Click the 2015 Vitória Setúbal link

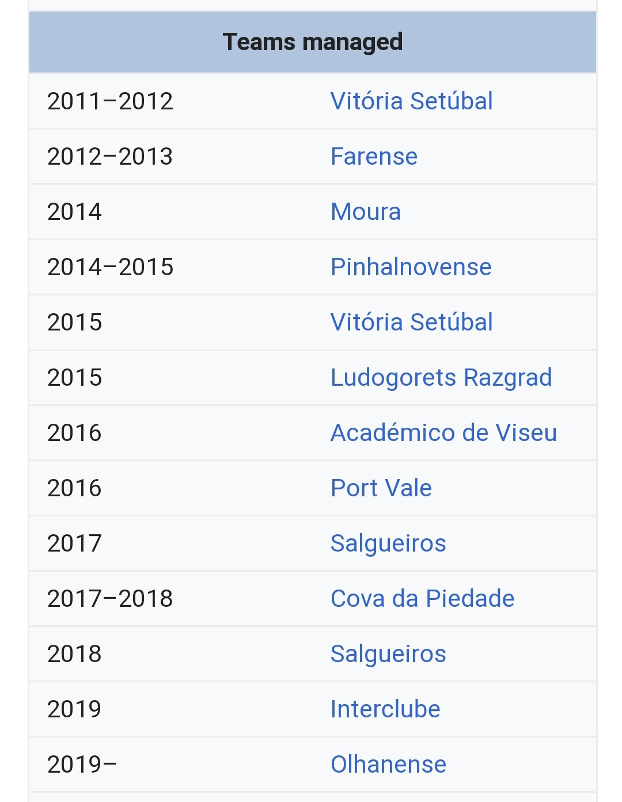(411, 322)
